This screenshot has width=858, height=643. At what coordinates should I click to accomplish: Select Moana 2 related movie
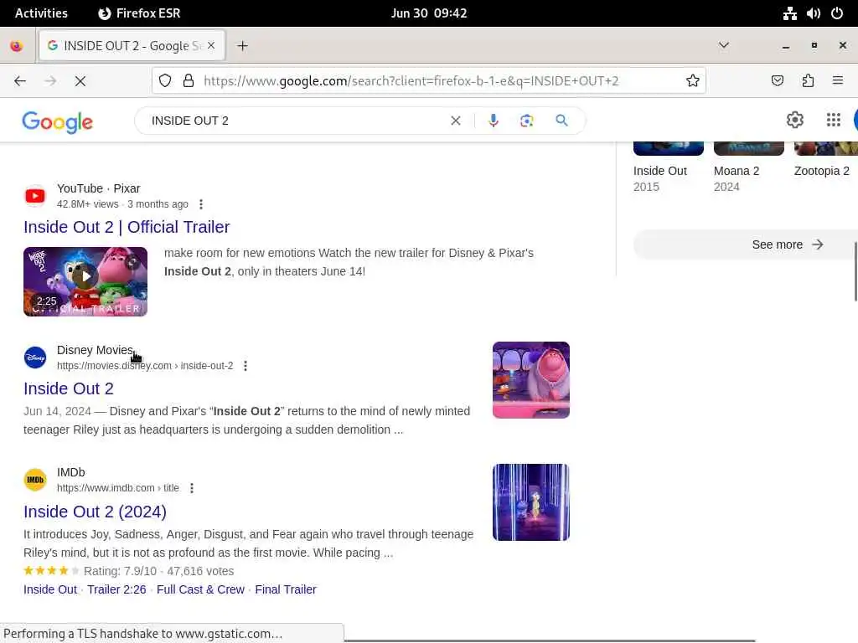[x=748, y=168]
